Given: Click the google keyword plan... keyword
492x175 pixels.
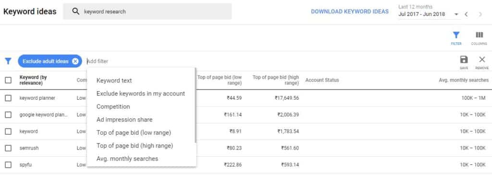Looking at the screenshot, I should click(44, 115).
